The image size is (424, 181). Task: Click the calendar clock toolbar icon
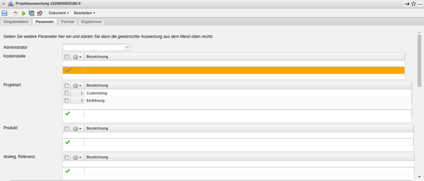pyautogui.click(x=40, y=13)
